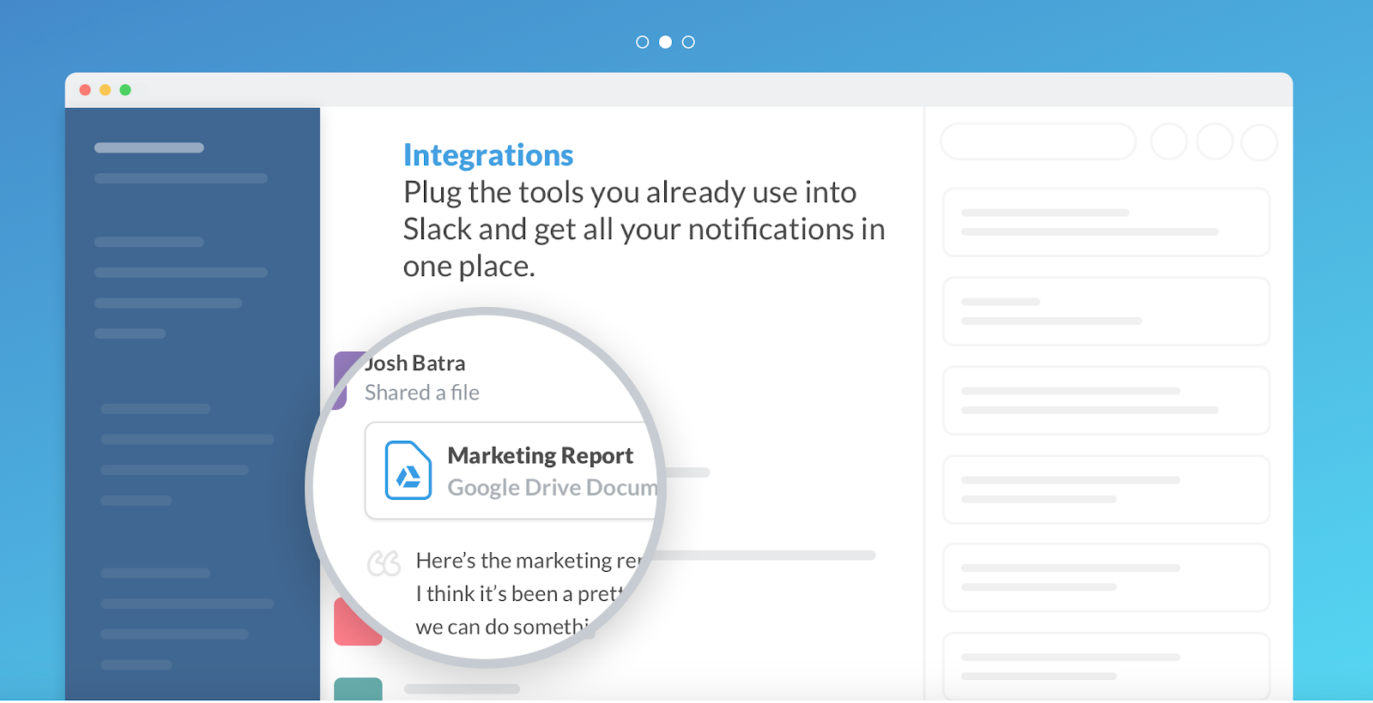Image resolution: width=1373 pixels, height=703 pixels.
Task: Click the last round button in right panel
Action: [x=1260, y=141]
